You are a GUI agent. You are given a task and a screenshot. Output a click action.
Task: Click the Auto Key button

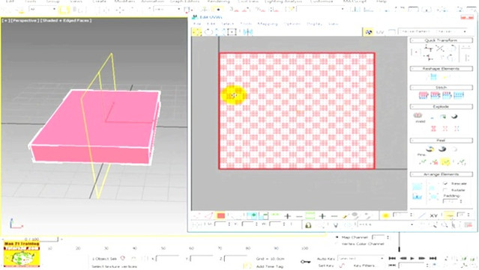point(325,259)
